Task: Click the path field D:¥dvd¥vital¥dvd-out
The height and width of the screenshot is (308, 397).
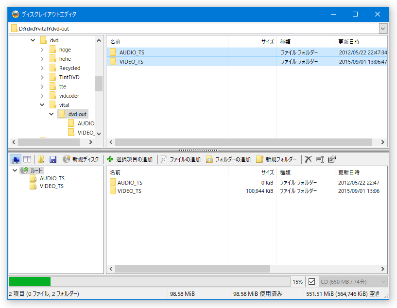Action: point(194,29)
